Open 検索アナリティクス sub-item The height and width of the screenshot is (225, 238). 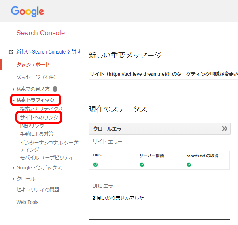[41, 109]
